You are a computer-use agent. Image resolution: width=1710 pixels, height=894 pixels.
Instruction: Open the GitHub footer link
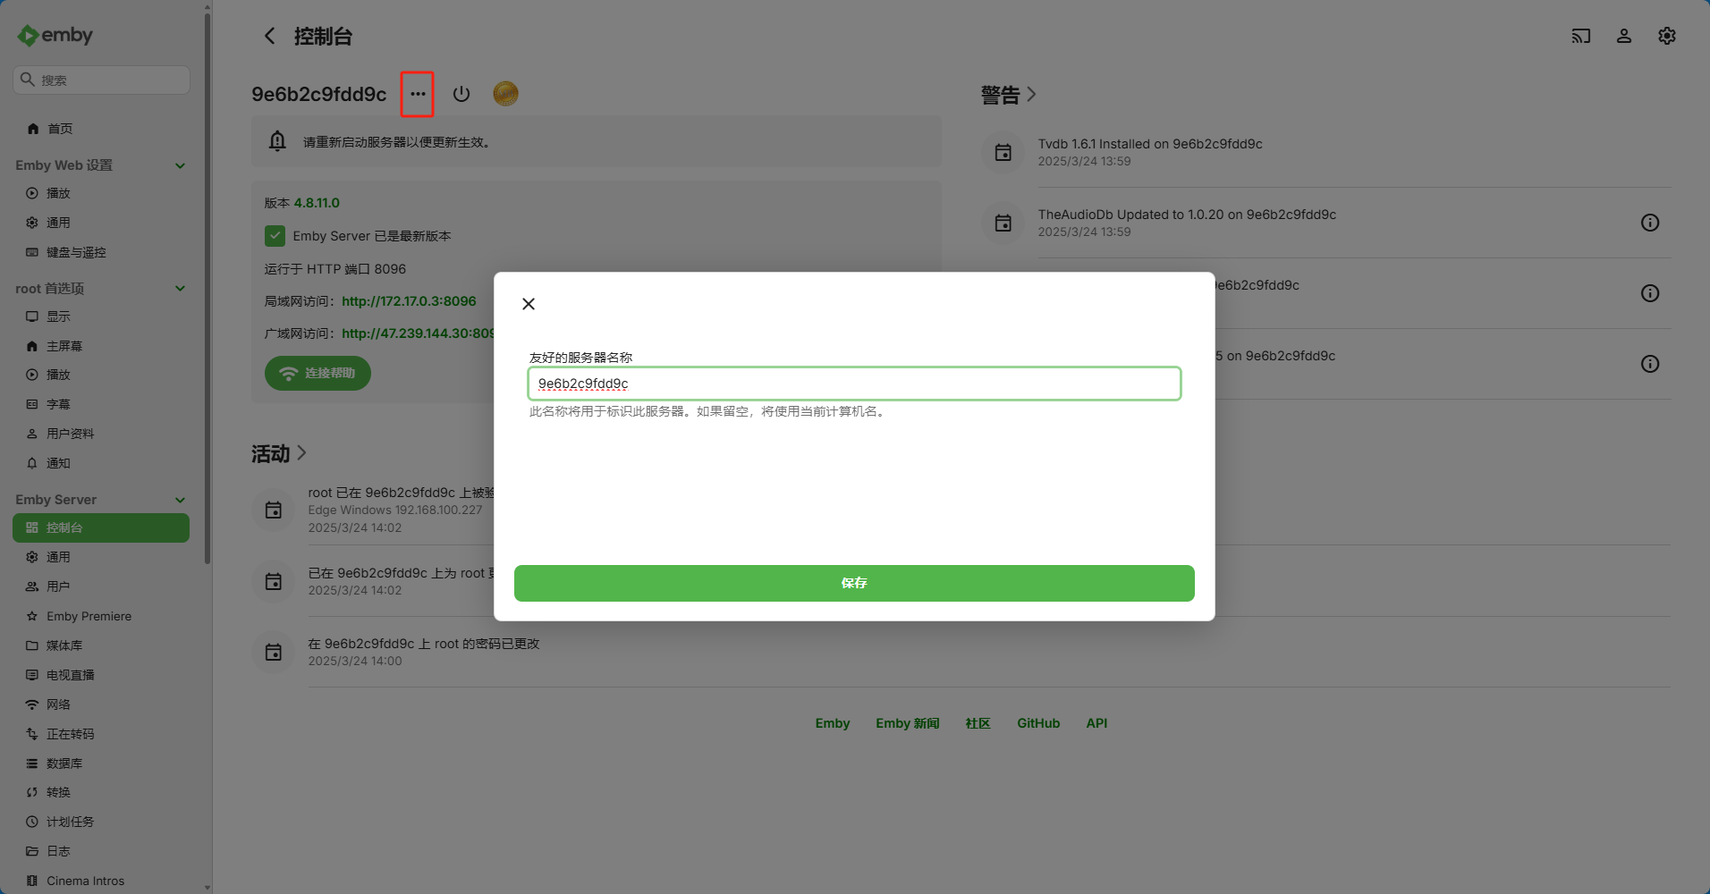[x=1038, y=723]
